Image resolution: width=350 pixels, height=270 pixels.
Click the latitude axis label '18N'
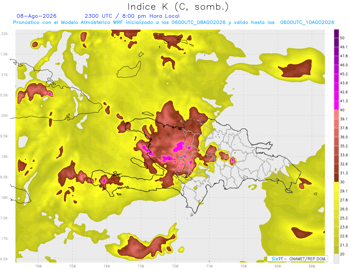pos(5,197)
